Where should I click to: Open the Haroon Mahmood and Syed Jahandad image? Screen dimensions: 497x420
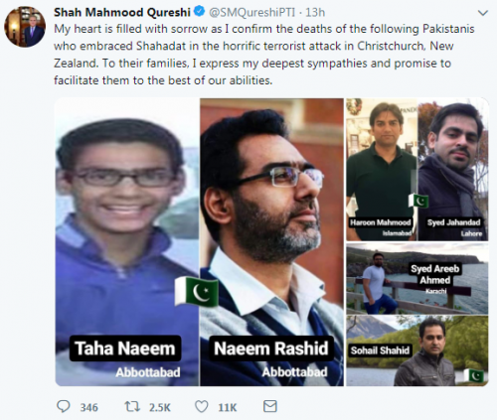(x=417, y=170)
